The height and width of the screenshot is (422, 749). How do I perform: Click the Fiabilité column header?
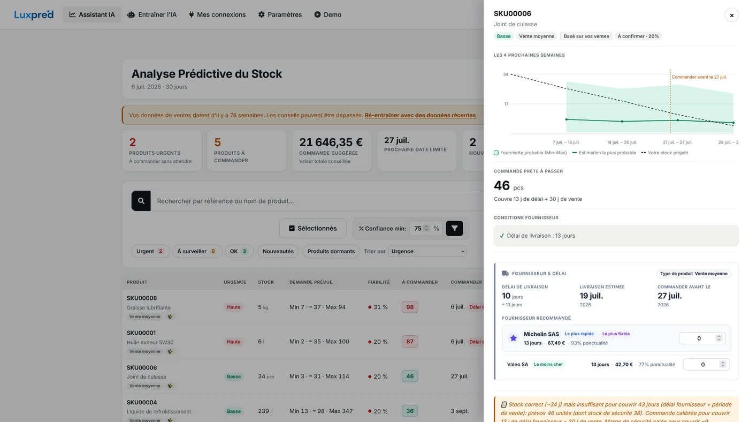(379, 282)
